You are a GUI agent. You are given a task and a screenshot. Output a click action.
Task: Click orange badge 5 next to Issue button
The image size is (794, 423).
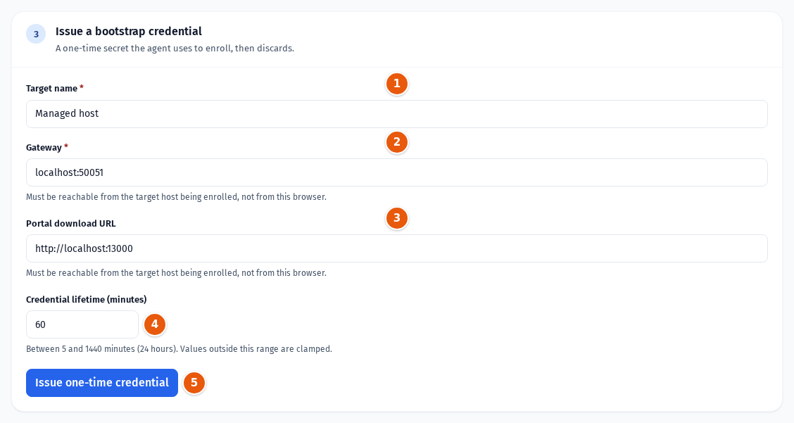tap(194, 383)
